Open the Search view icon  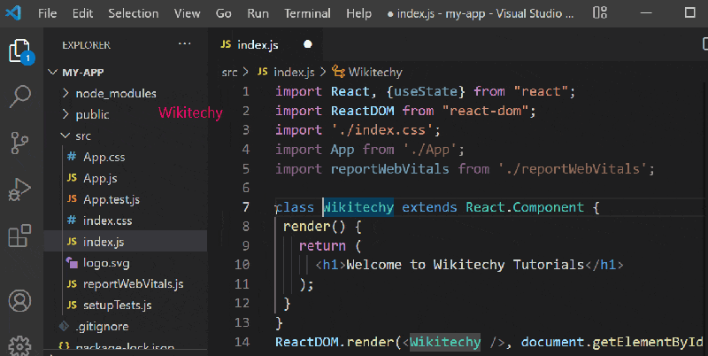[x=19, y=97]
